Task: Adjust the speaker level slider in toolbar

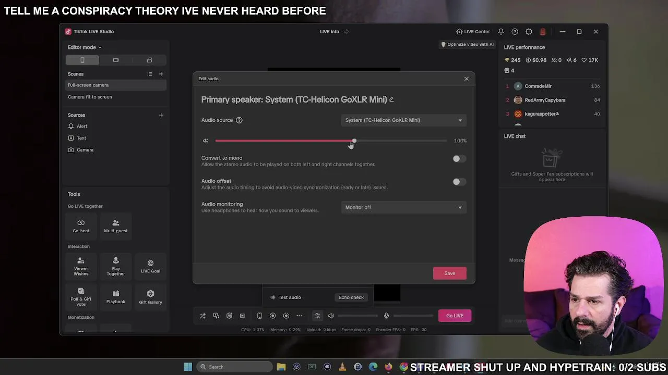Action: point(358,316)
